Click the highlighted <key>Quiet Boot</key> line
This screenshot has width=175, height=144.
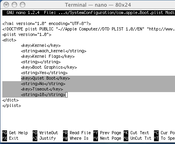pyautogui.click(x=45, y=78)
